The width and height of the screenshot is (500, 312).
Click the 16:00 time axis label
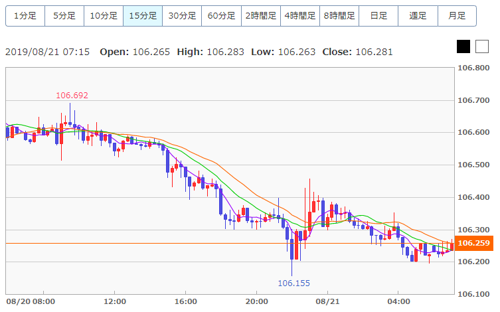pos(185,301)
